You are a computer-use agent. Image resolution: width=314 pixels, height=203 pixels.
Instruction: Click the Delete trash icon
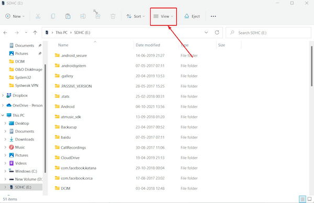tap(113, 16)
